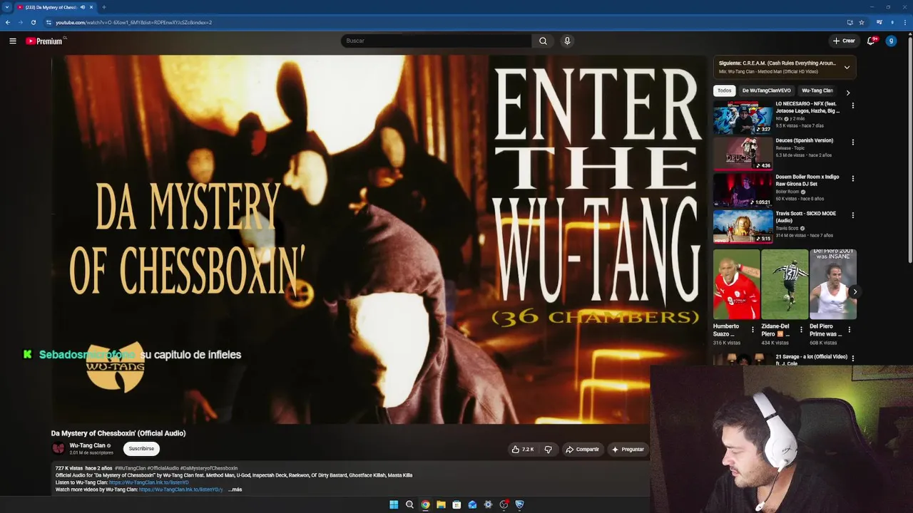Like the video with thumbs up
This screenshot has height=513, width=913.
[x=523, y=449]
